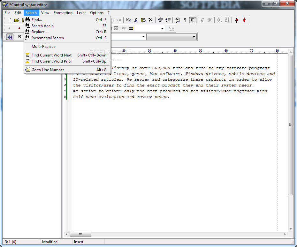297x247 pixels.
Task: Open the Formatting menu
Action: pyautogui.click(x=63, y=13)
